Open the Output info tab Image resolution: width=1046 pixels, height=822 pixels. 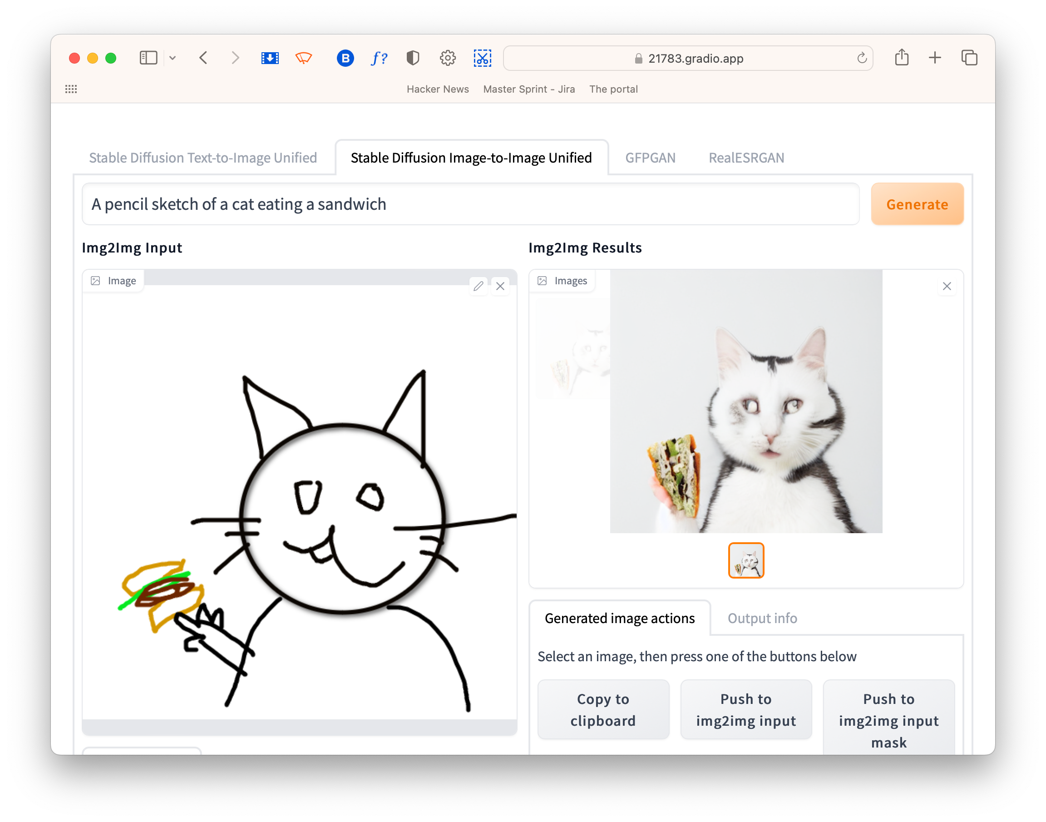pos(762,619)
